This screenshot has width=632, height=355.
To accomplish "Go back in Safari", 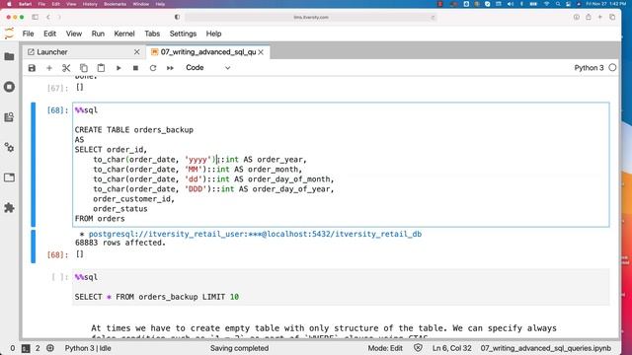I will pos(48,17).
